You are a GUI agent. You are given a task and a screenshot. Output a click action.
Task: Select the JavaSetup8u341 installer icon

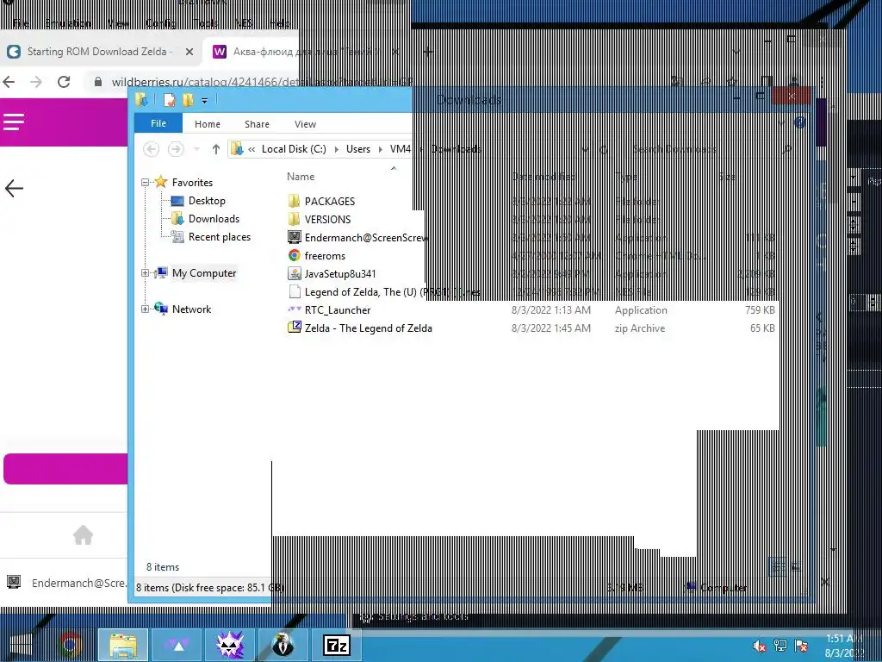coord(295,273)
